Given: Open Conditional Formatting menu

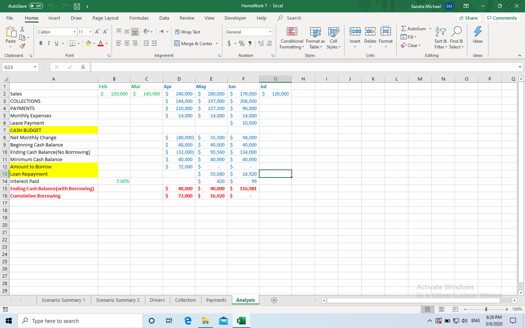Looking at the screenshot, I should pos(292,38).
